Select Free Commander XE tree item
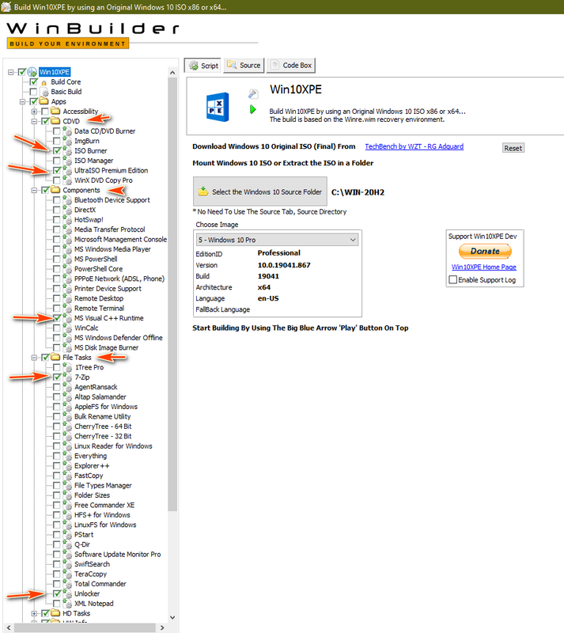The height and width of the screenshot is (633, 564). [104, 505]
